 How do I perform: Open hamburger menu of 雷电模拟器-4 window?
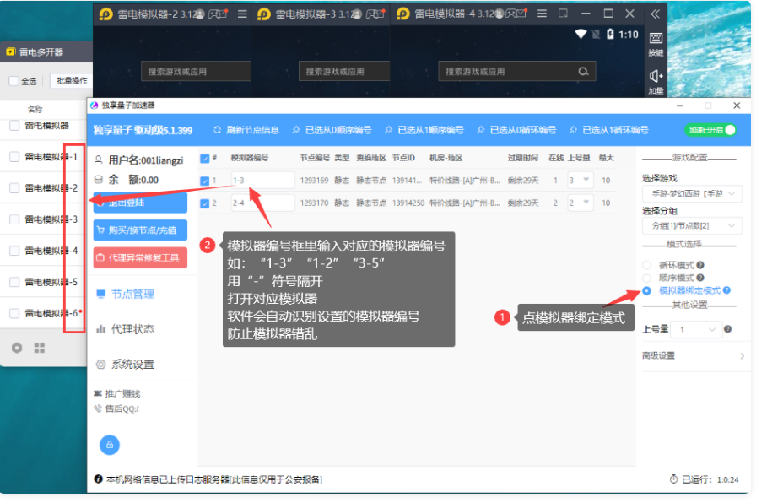[x=542, y=14]
